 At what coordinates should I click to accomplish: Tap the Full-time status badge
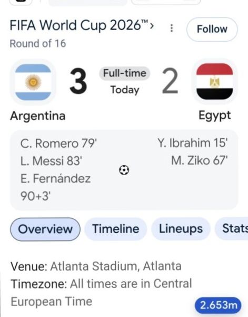[x=124, y=73]
